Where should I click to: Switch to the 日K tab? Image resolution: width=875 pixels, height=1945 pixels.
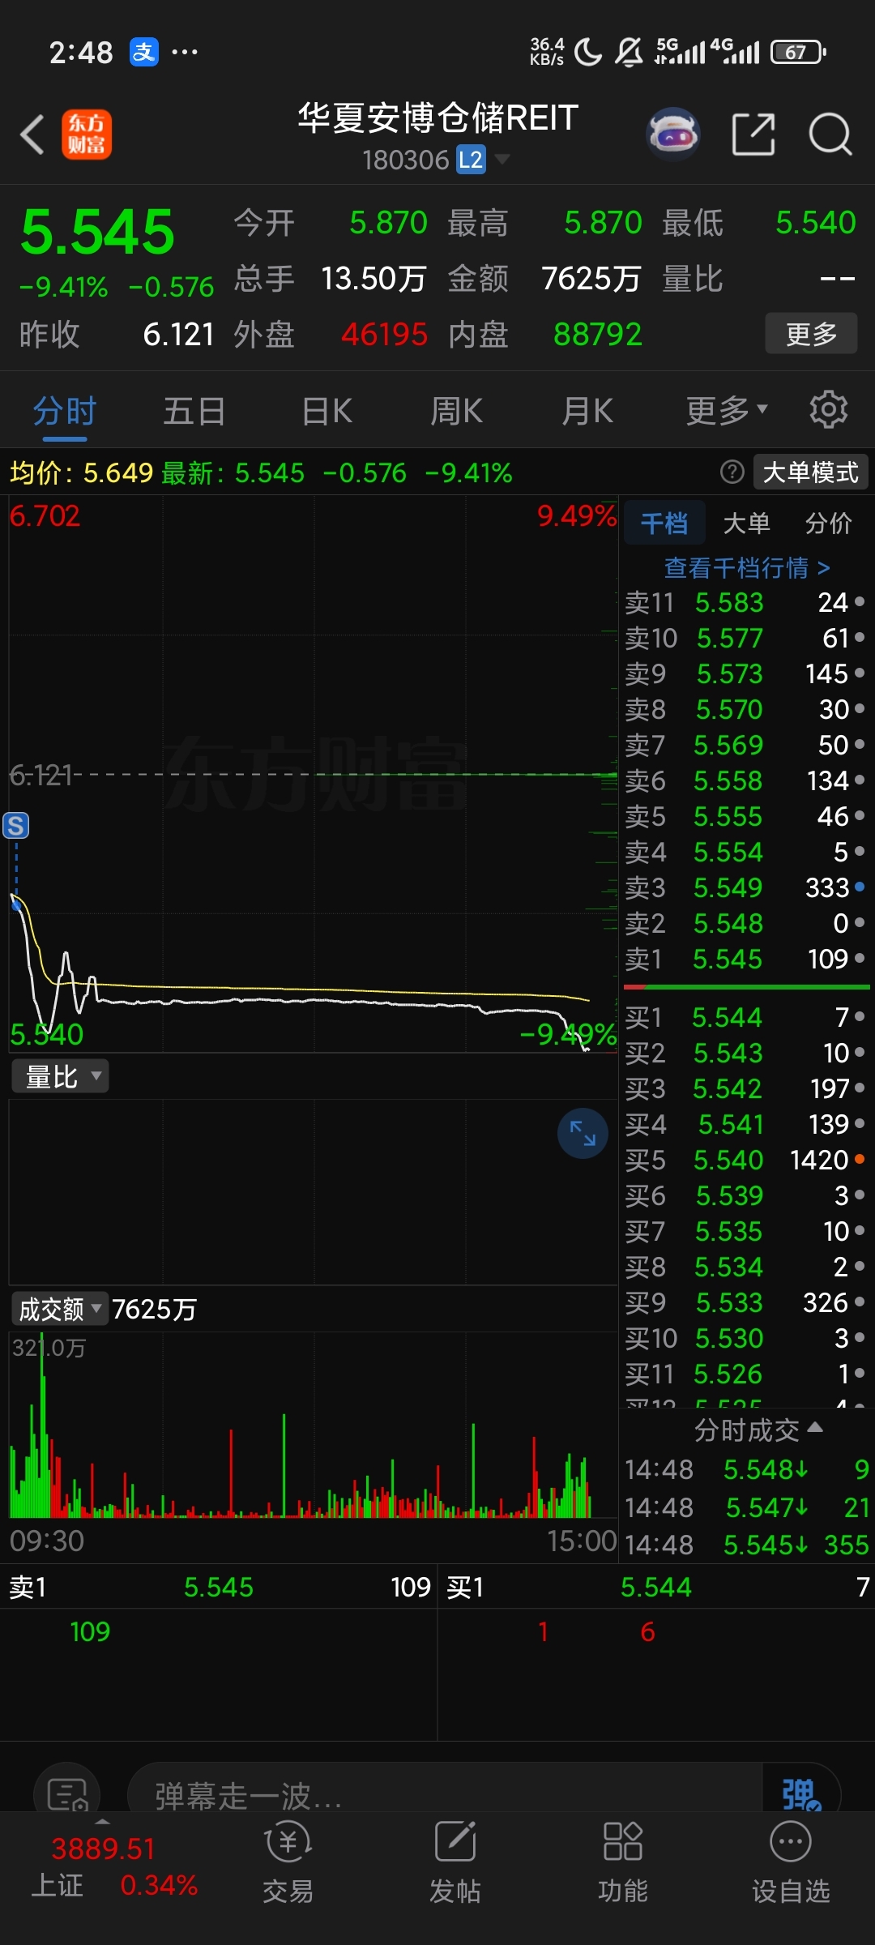pyautogui.click(x=327, y=410)
